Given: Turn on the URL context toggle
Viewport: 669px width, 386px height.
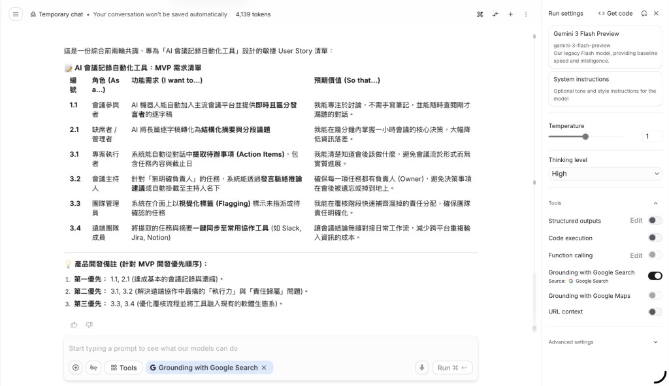Looking at the screenshot, I should point(655,312).
